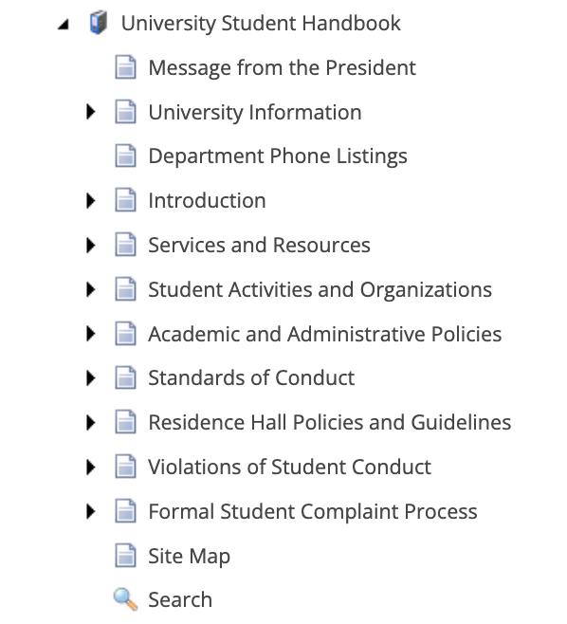This screenshot has width=567, height=624.
Task: Click the Message from the President page icon
Action: click(x=126, y=66)
